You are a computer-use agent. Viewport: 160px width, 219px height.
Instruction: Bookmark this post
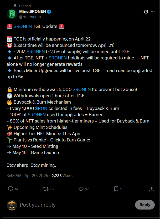point(116,189)
